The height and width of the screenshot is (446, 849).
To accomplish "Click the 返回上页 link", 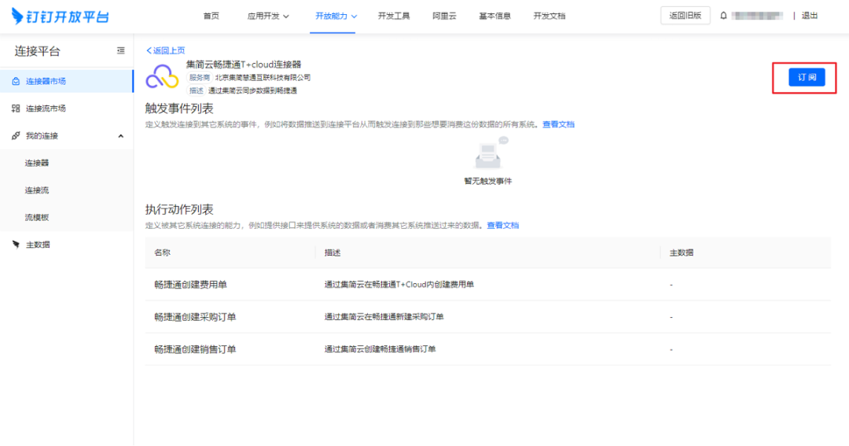I will tap(166, 50).
